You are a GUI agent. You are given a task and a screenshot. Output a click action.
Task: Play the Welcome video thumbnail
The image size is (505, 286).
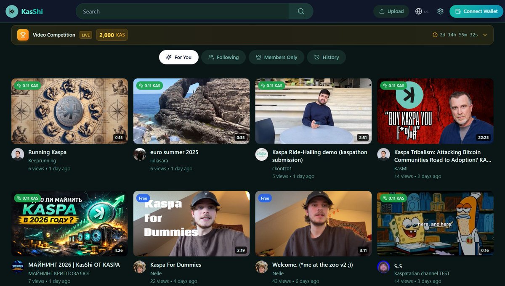click(314, 224)
